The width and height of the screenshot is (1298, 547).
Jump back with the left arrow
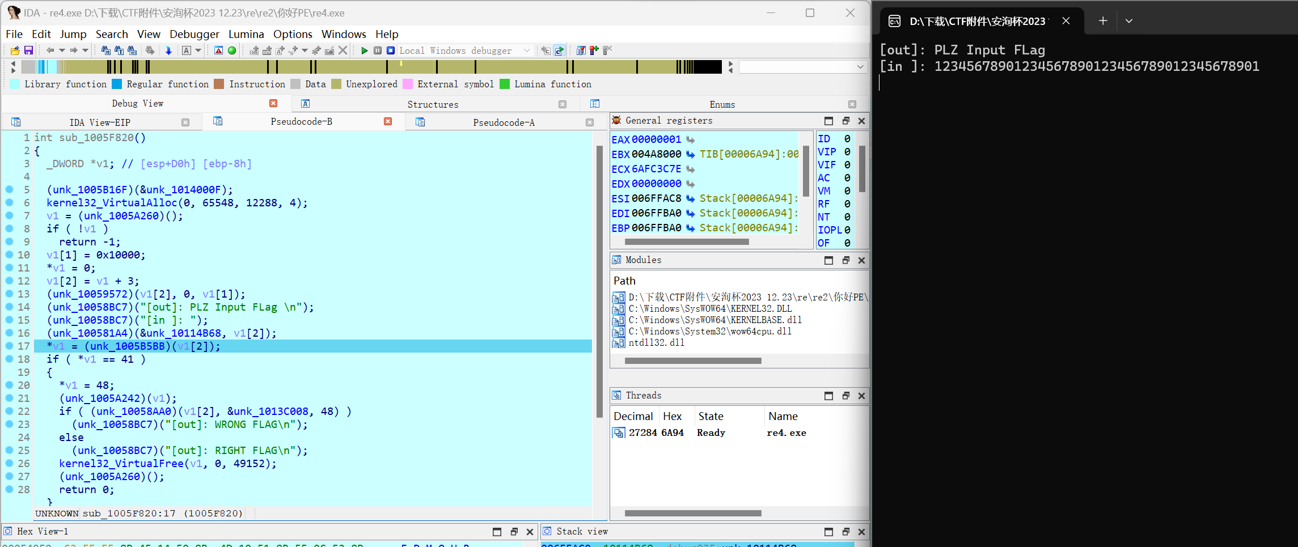click(x=50, y=50)
